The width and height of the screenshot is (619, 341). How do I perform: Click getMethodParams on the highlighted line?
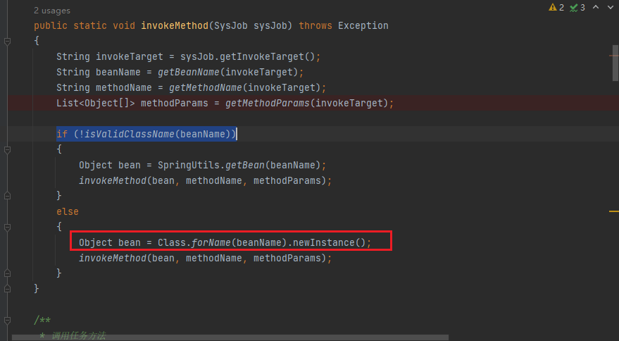(268, 103)
